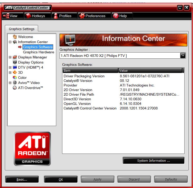The width and height of the screenshot is (193, 188).
Task: Expand the DTV (HDMI) 4 node
Action: tap(10, 67)
